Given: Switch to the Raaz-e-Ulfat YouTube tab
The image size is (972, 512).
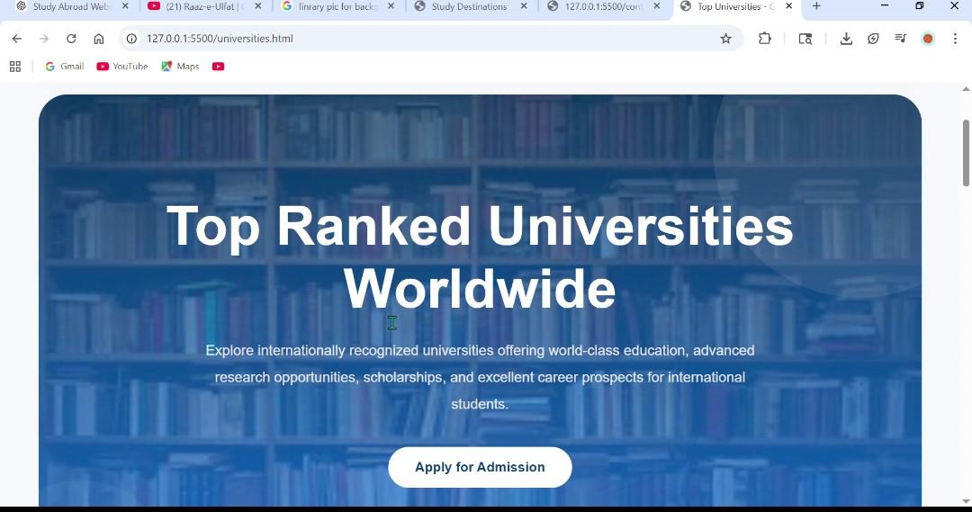Looking at the screenshot, I should pos(204,7).
